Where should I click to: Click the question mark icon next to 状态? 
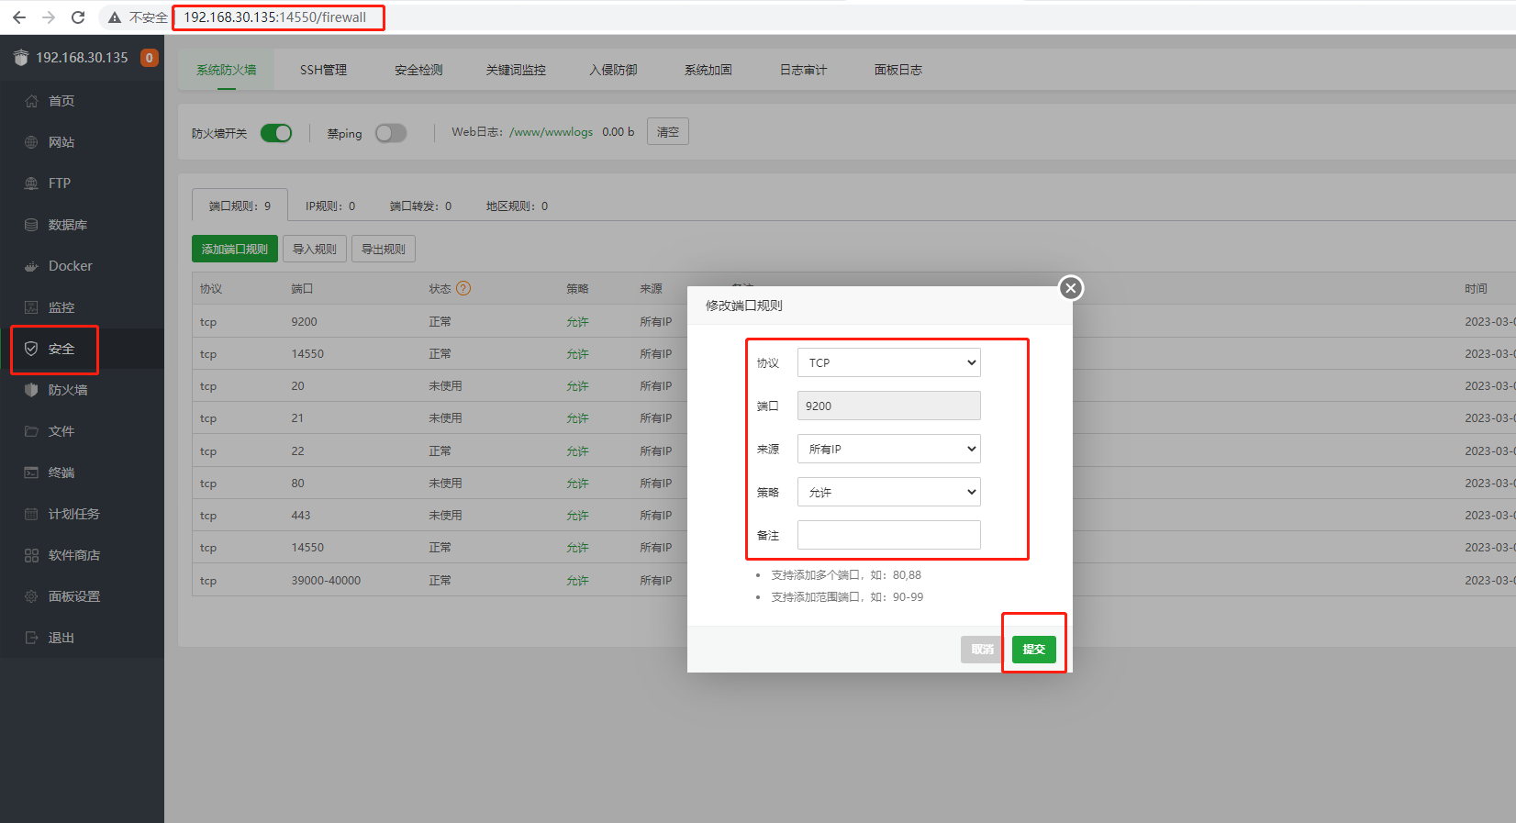[x=463, y=288]
